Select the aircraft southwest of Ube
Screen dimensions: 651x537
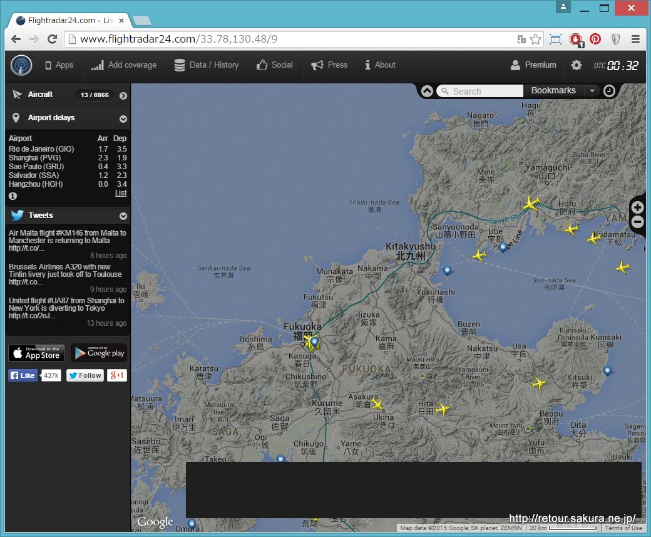coord(479,255)
